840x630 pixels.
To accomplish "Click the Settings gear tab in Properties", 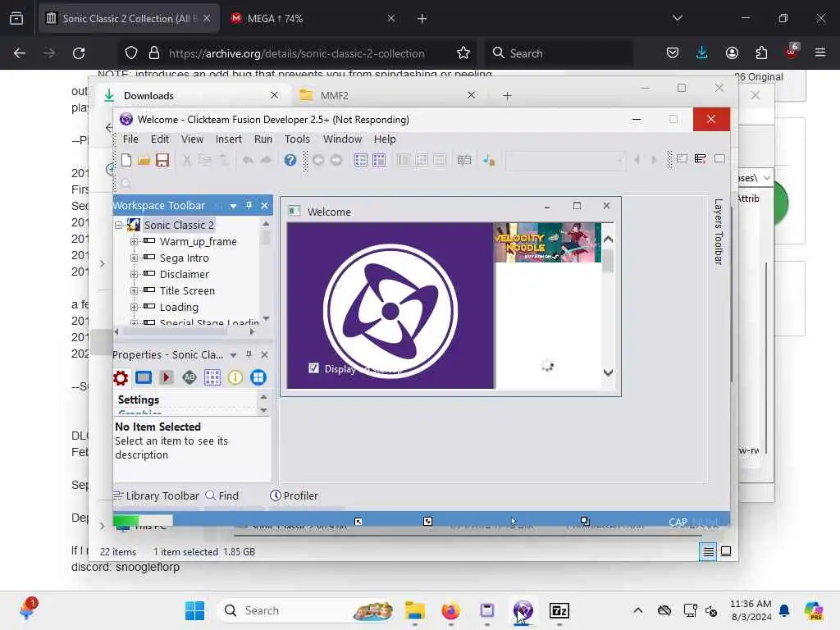I will click(x=121, y=377).
